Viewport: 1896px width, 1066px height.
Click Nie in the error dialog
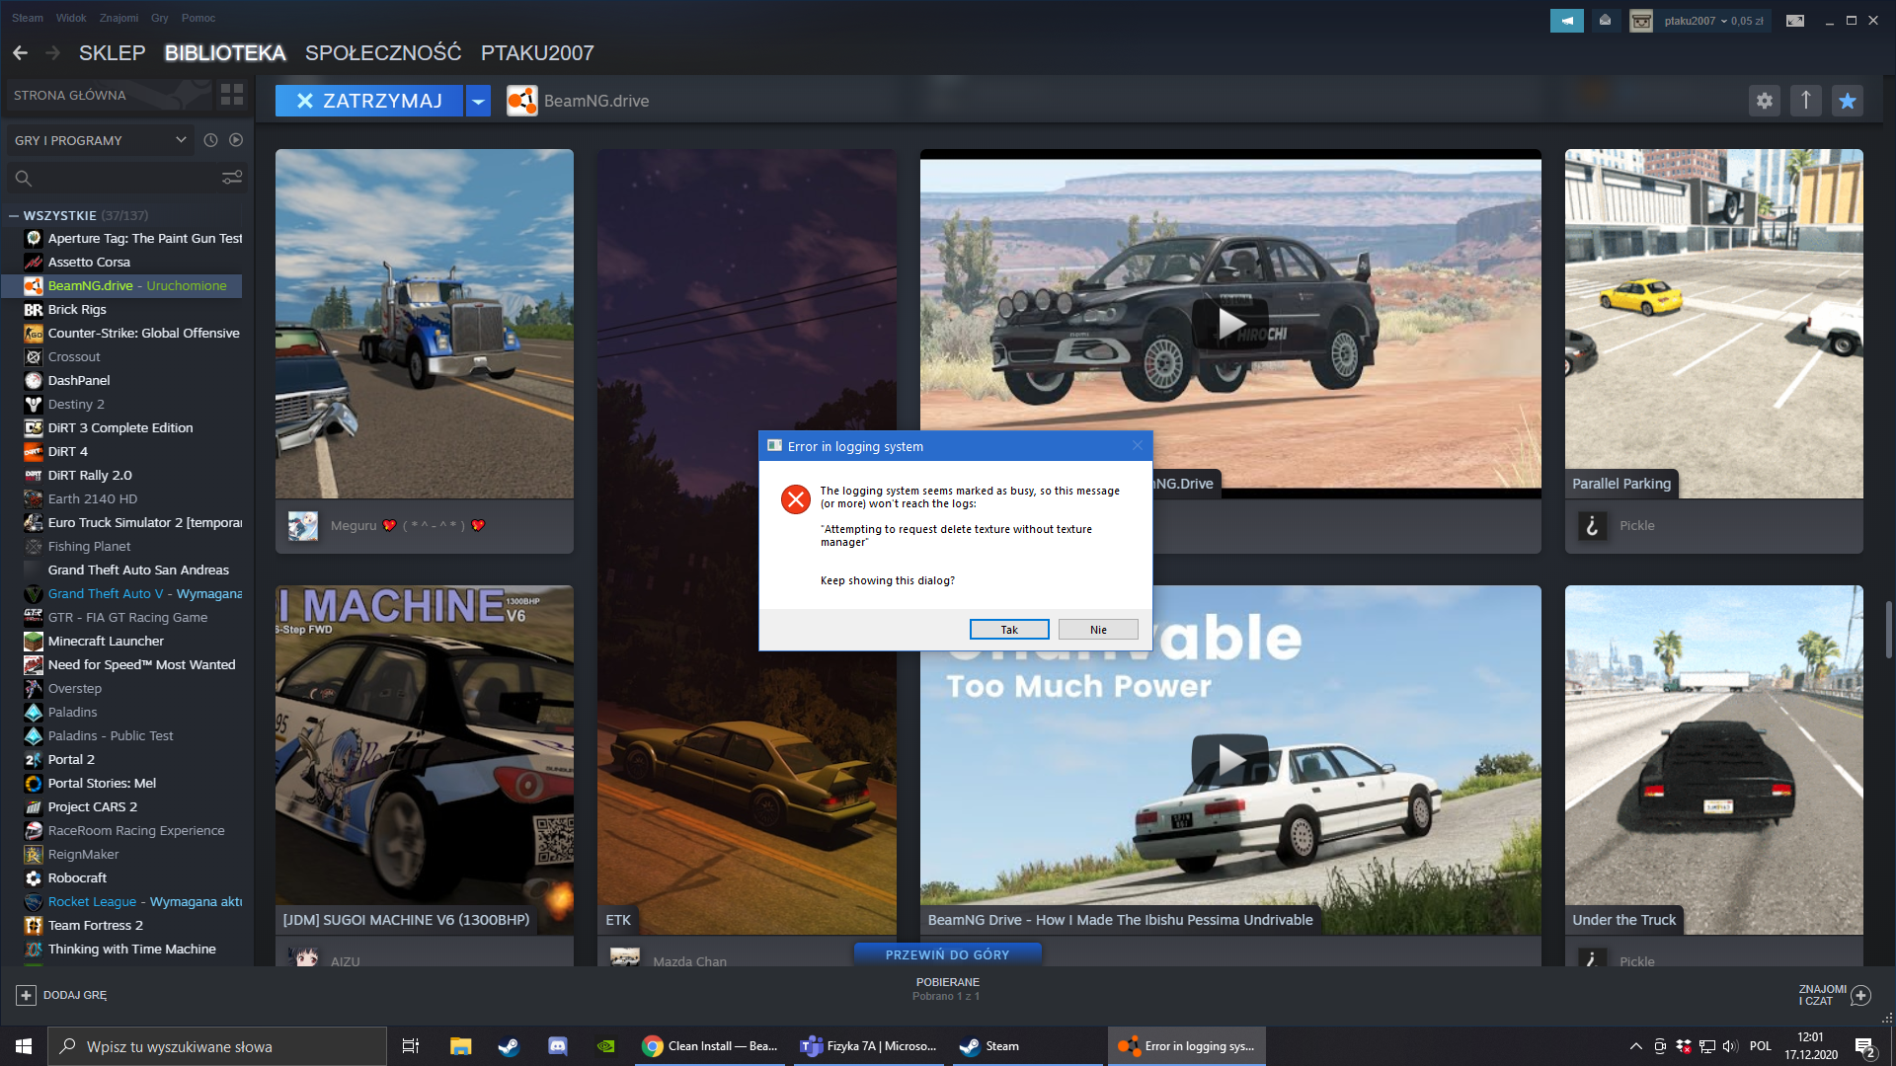[x=1098, y=630]
